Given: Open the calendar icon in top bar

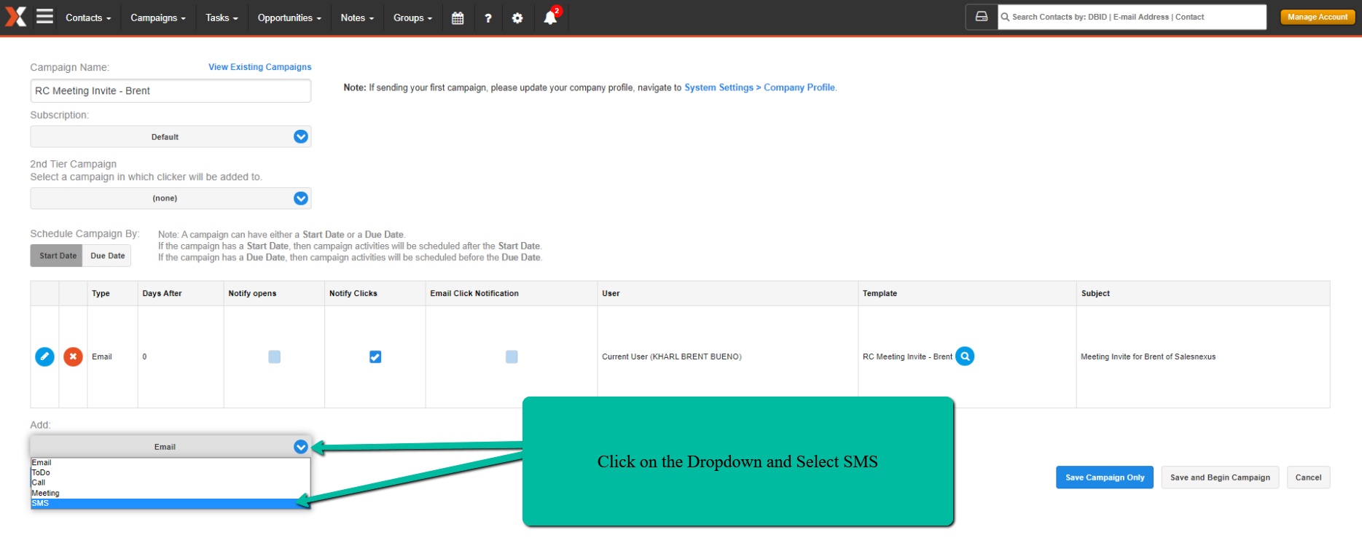Looking at the screenshot, I should [x=458, y=17].
